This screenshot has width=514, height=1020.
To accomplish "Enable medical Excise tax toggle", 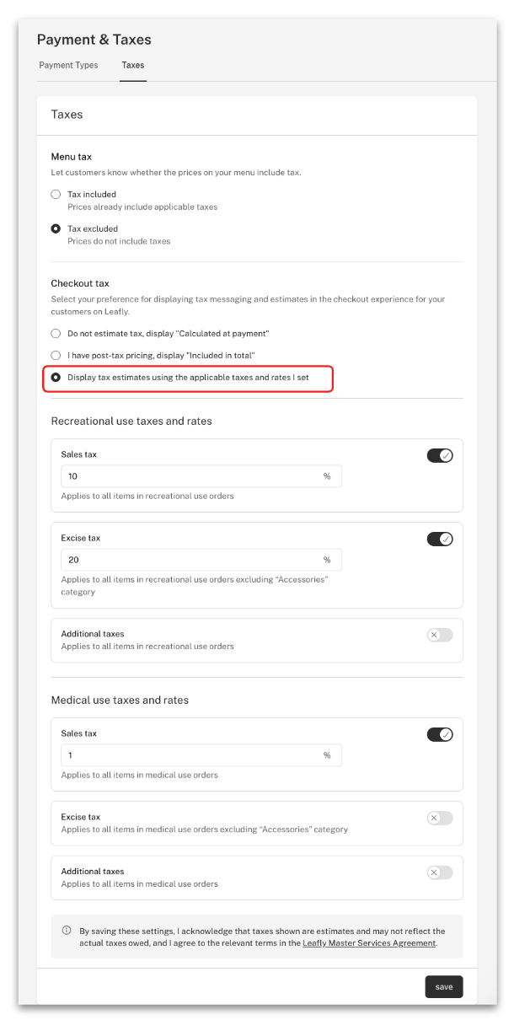I will pos(440,818).
